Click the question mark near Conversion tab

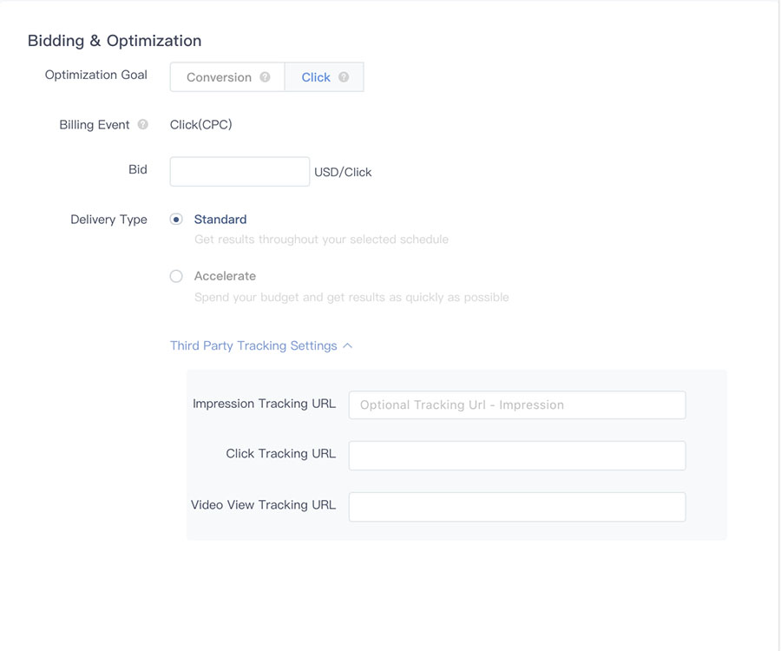pos(265,77)
